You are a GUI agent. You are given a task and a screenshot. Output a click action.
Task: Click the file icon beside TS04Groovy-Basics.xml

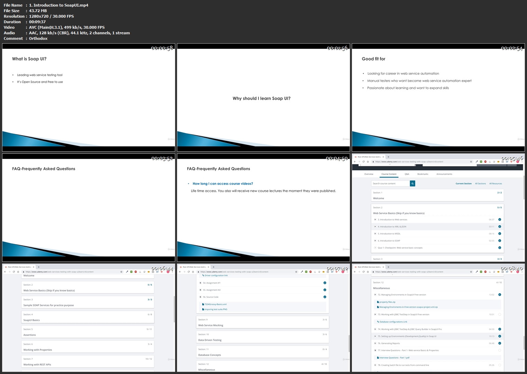(203, 304)
